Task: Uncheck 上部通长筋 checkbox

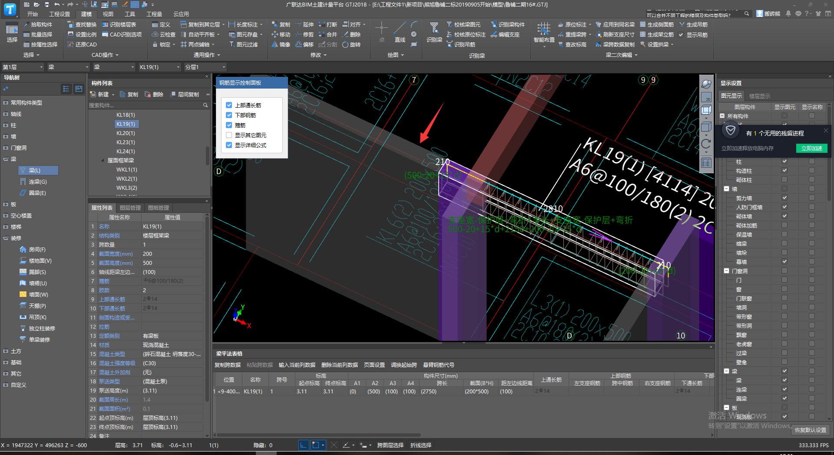Action: click(x=229, y=105)
